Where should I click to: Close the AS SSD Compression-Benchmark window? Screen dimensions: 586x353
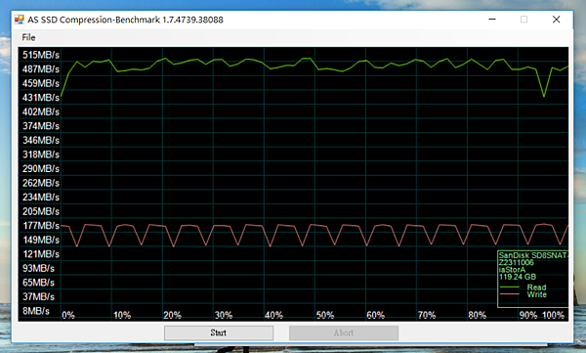(x=556, y=20)
